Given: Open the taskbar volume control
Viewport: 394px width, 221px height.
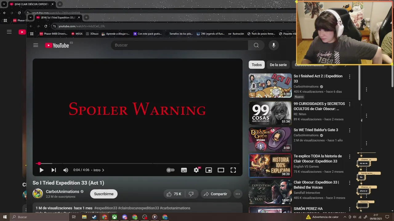Looking at the screenshot, I should 355,217.
